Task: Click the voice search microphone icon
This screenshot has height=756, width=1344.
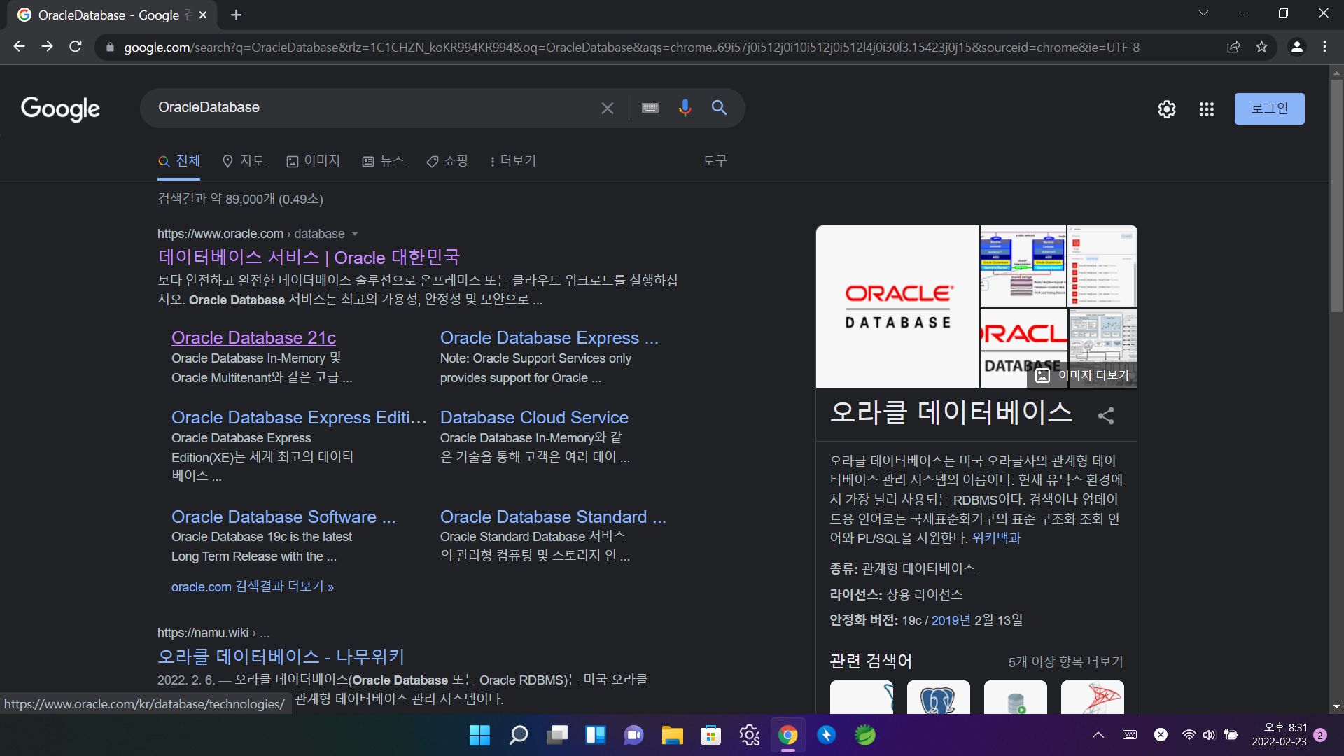Action: [685, 108]
